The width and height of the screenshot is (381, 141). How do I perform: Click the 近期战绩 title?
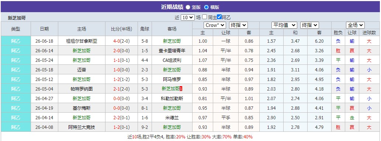[172, 7]
